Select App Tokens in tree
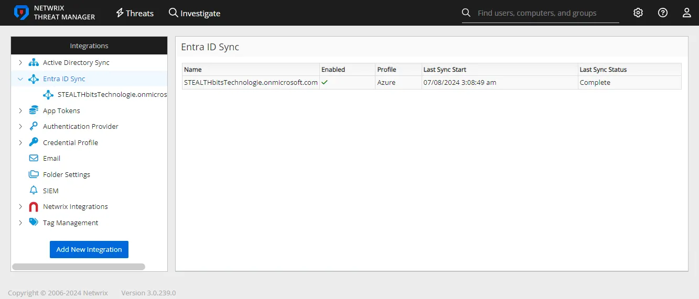This screenshot has width=699, height=299. (61, 110)
